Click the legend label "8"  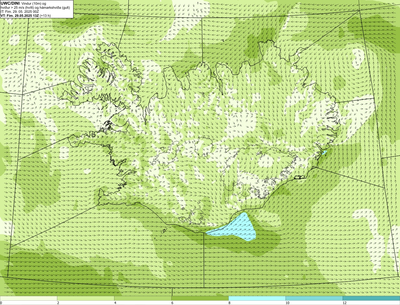tap(229, 303)
